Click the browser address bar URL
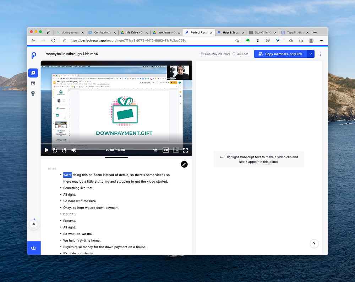The height and width of the screenshot is (282, 355). (x=128, y=40)
